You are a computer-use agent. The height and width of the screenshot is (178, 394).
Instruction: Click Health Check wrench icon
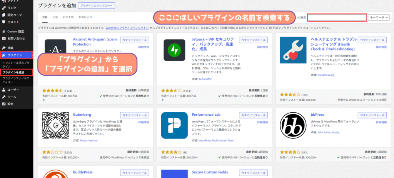click(293, 50)
